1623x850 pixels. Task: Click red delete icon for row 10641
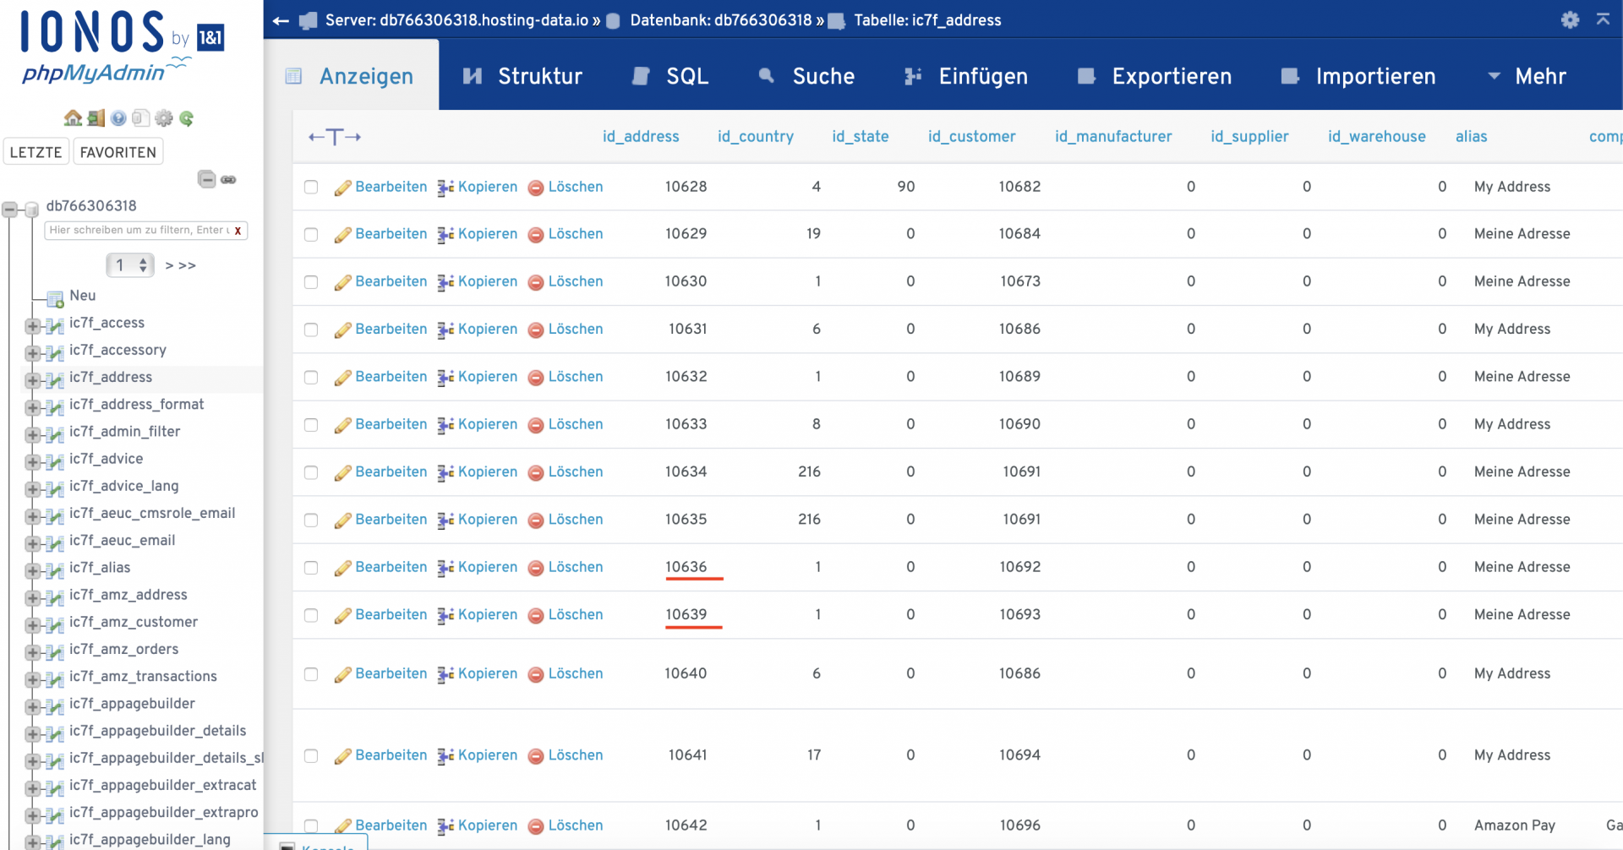point(535,756)
